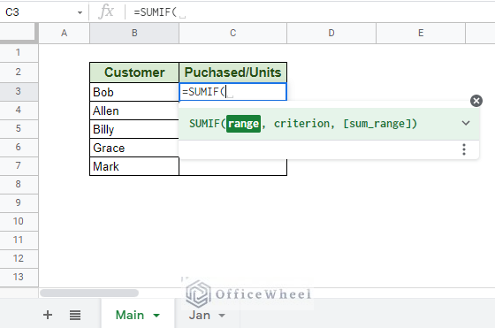This screenshot has height=328, width=495.
Task: Select column A header
Action: 64,33
